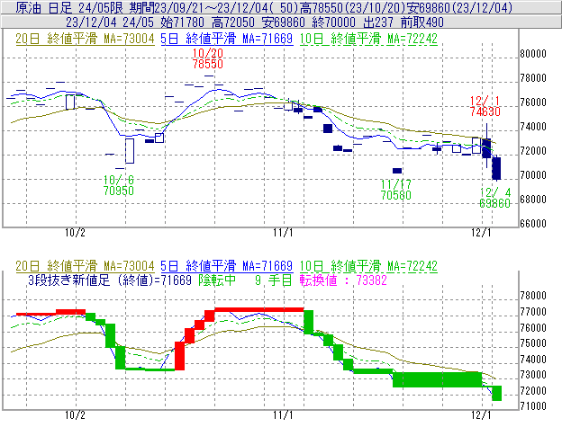Screen dimensions: 562x427
Task: Click 5日 終値平滑 MA=71669 legend in upper chart
Action: tap(227, 39)
